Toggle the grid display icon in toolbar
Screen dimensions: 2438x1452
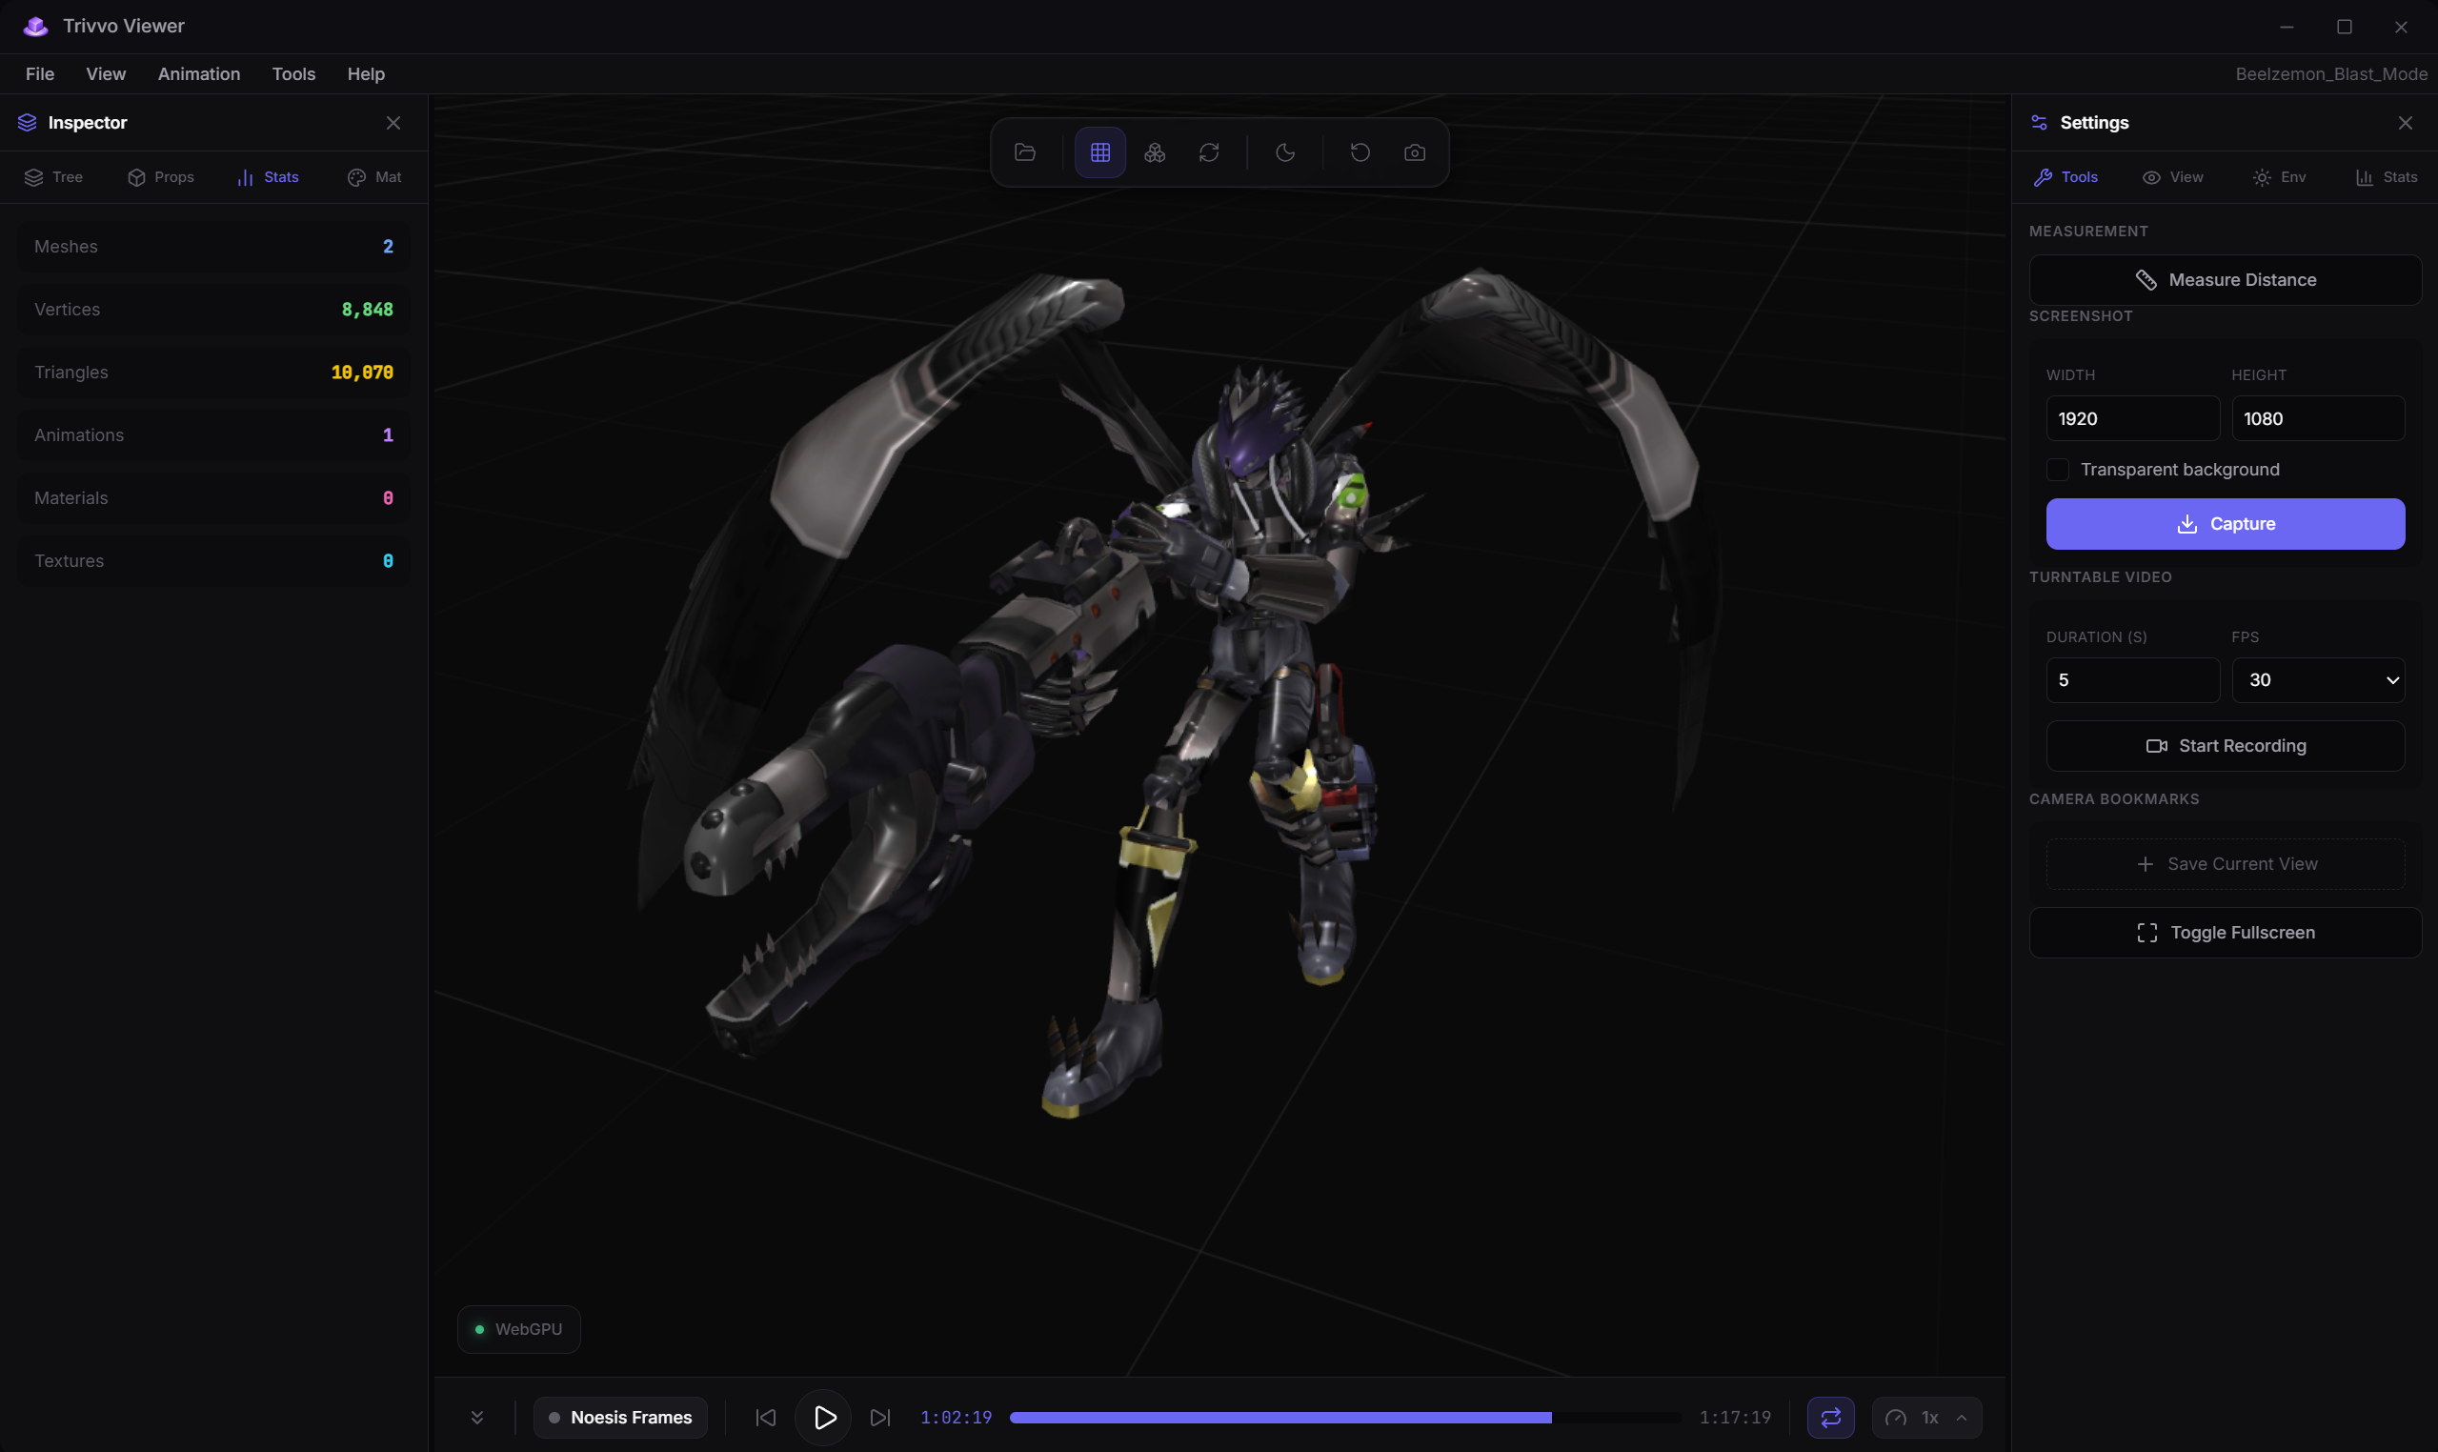pos(1098,152)
